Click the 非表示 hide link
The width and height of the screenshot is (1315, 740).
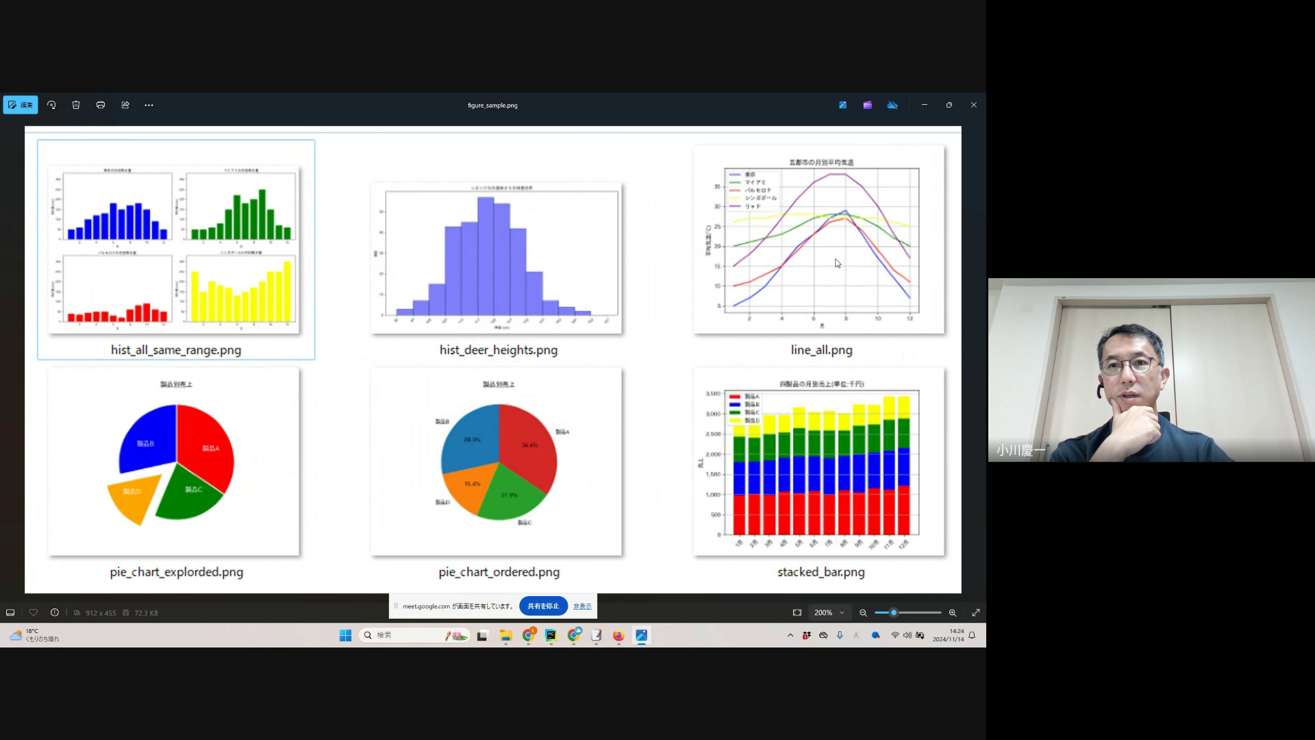[x=582, y=606]
